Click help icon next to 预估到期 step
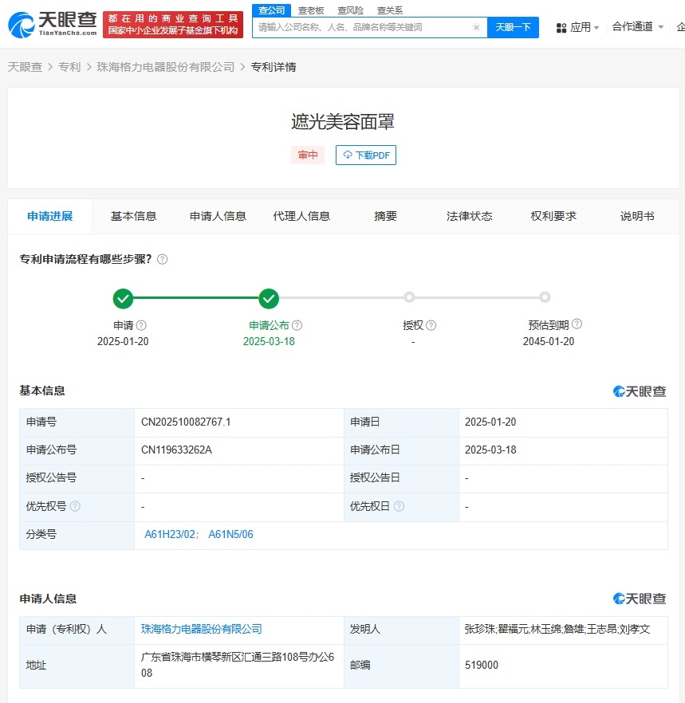Screen dimensions: 685x703 pyautogui.click(x=577, y=324)
